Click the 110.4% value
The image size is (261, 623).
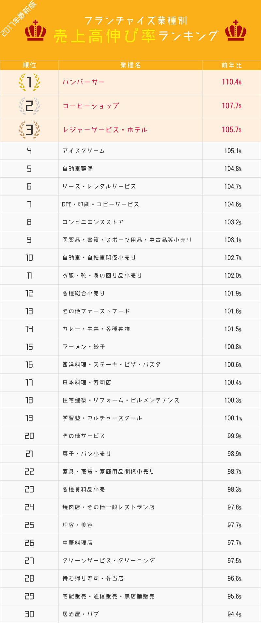(232, 82)
